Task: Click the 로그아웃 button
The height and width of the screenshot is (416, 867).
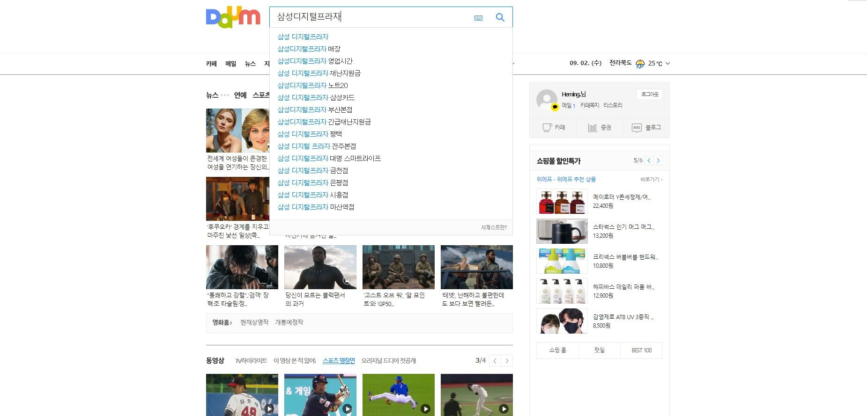Action: (x=650, y=95)
